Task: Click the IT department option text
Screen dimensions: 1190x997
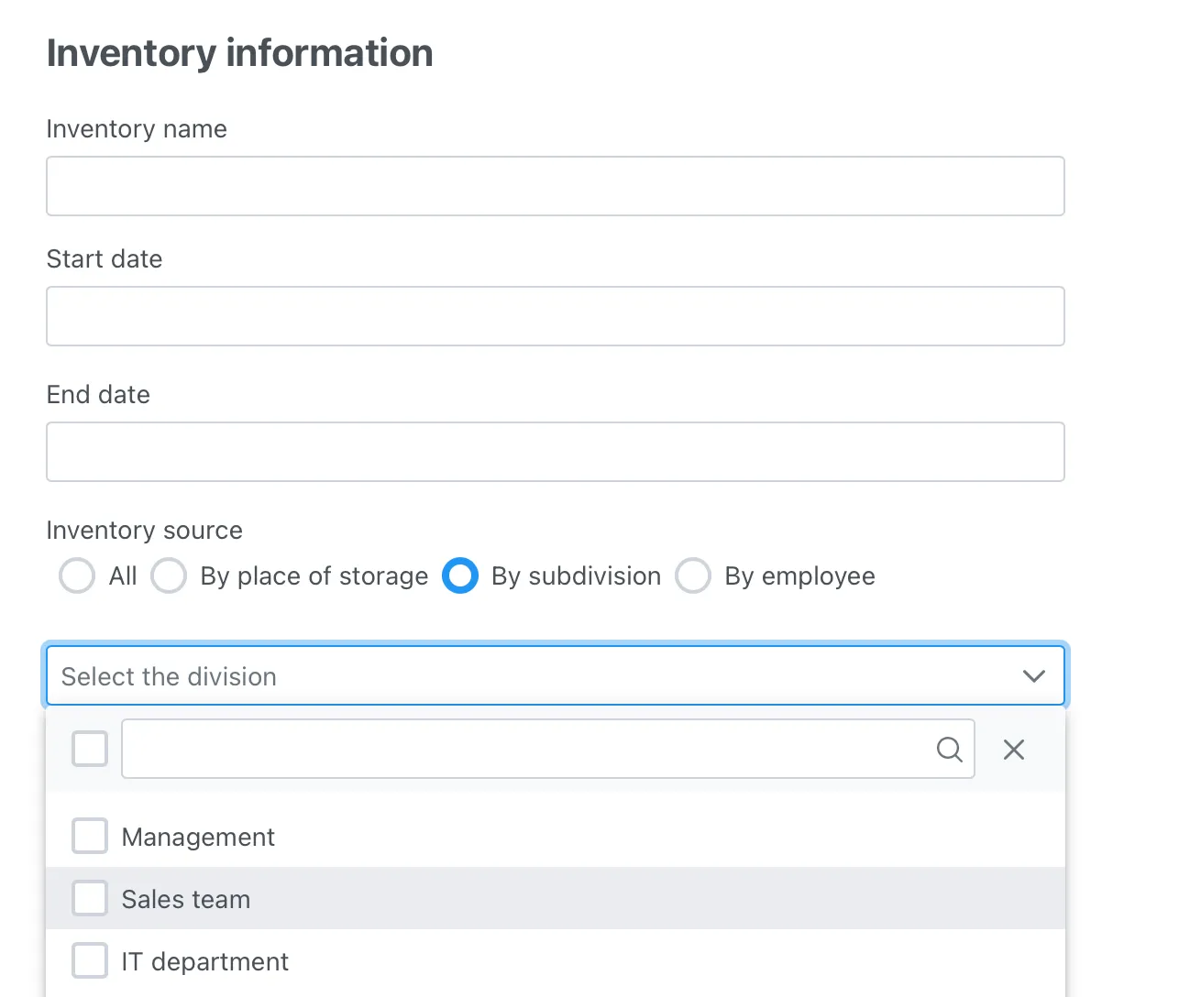Action: pyautogui.click(x=205, y=961)
